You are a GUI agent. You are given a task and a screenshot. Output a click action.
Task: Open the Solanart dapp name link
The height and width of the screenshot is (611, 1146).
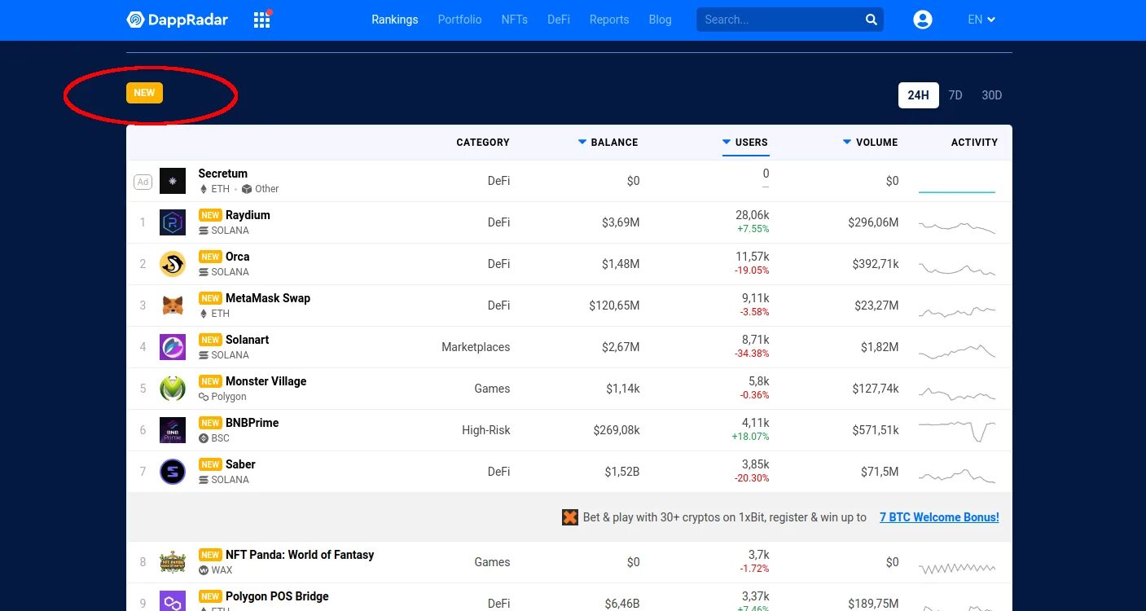(248, 340)
